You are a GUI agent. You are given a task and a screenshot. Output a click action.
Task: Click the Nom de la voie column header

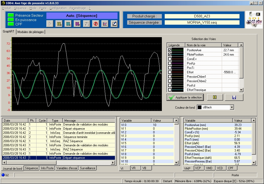coord(203,45)
